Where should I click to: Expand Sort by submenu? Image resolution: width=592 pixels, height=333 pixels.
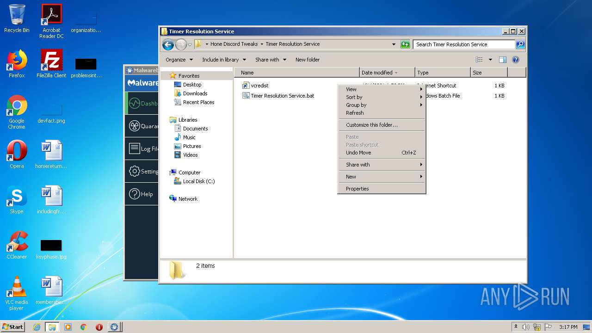pos(382,97)
